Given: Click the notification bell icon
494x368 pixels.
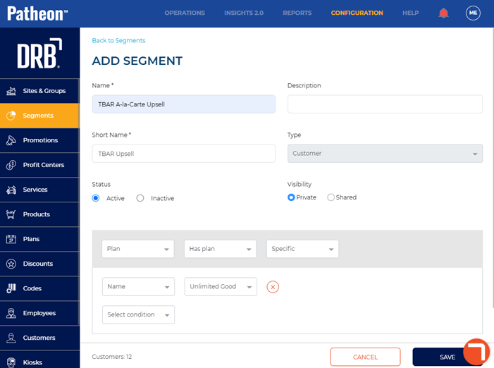Looking at the screenshot, I should [x=443, y=13].
